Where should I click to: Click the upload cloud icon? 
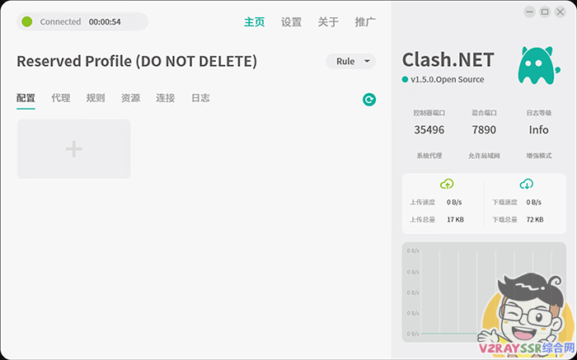pyautogui.click(x=447, y=184)
